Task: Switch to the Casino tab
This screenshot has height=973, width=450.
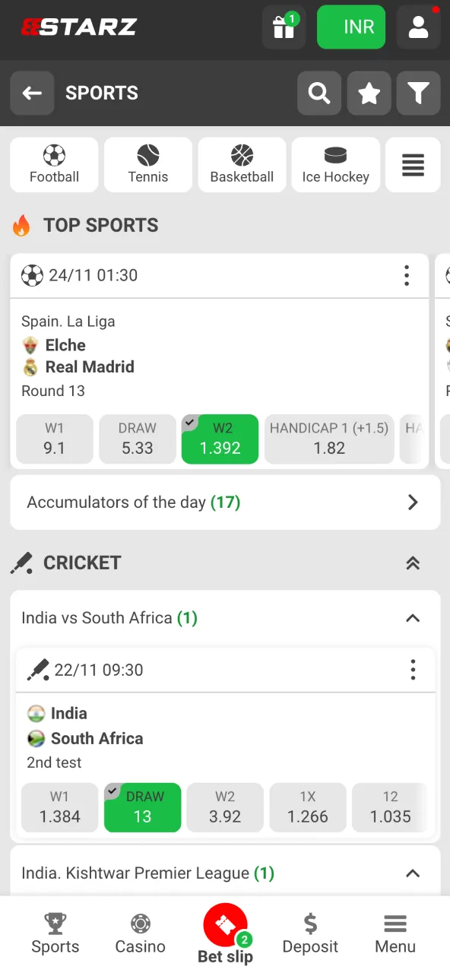Action: tap(140, 935)
